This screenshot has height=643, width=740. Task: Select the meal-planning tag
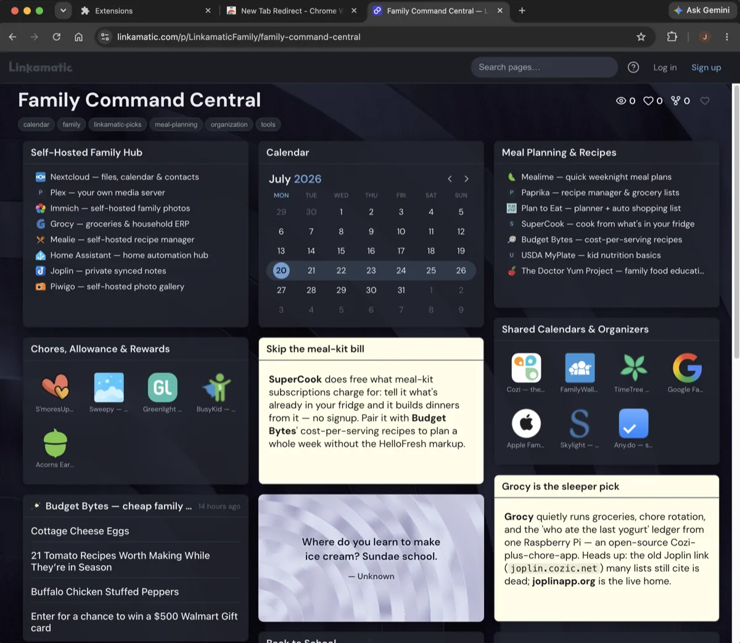(x=176, y=125)
